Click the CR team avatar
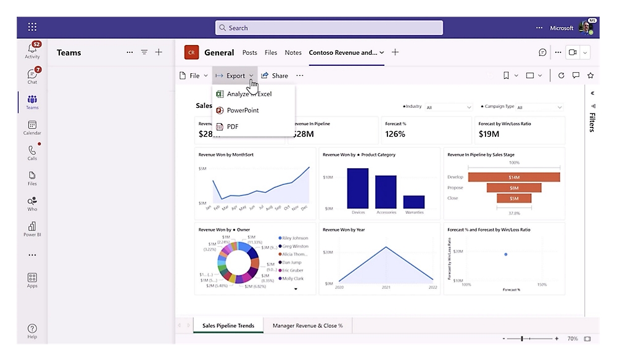This screenshot has height=361, width=617. click(191, 52)
